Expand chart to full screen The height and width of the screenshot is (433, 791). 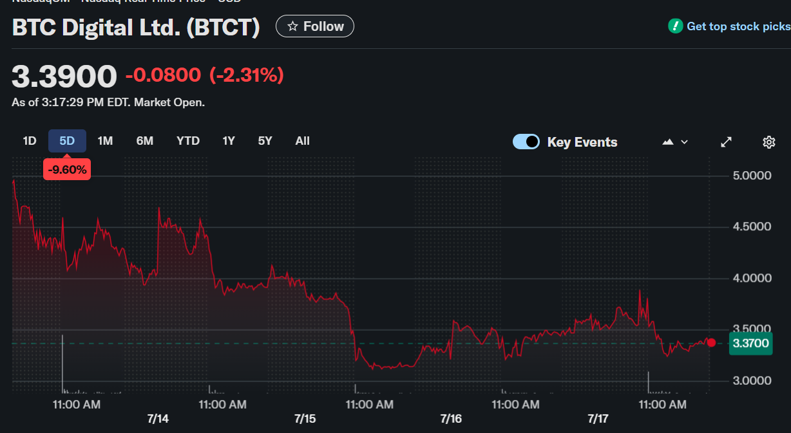click(x=726, y=142)
